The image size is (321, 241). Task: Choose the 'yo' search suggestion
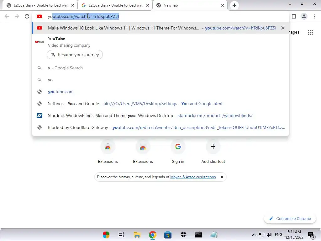[160, 80]
